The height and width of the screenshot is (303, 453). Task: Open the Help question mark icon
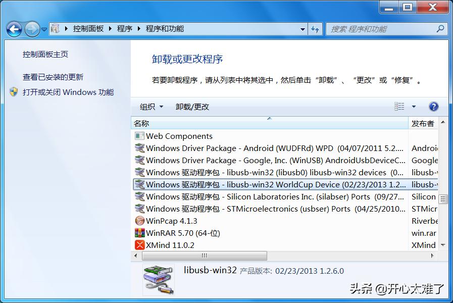pyautogui.click(x=433, y=107)
